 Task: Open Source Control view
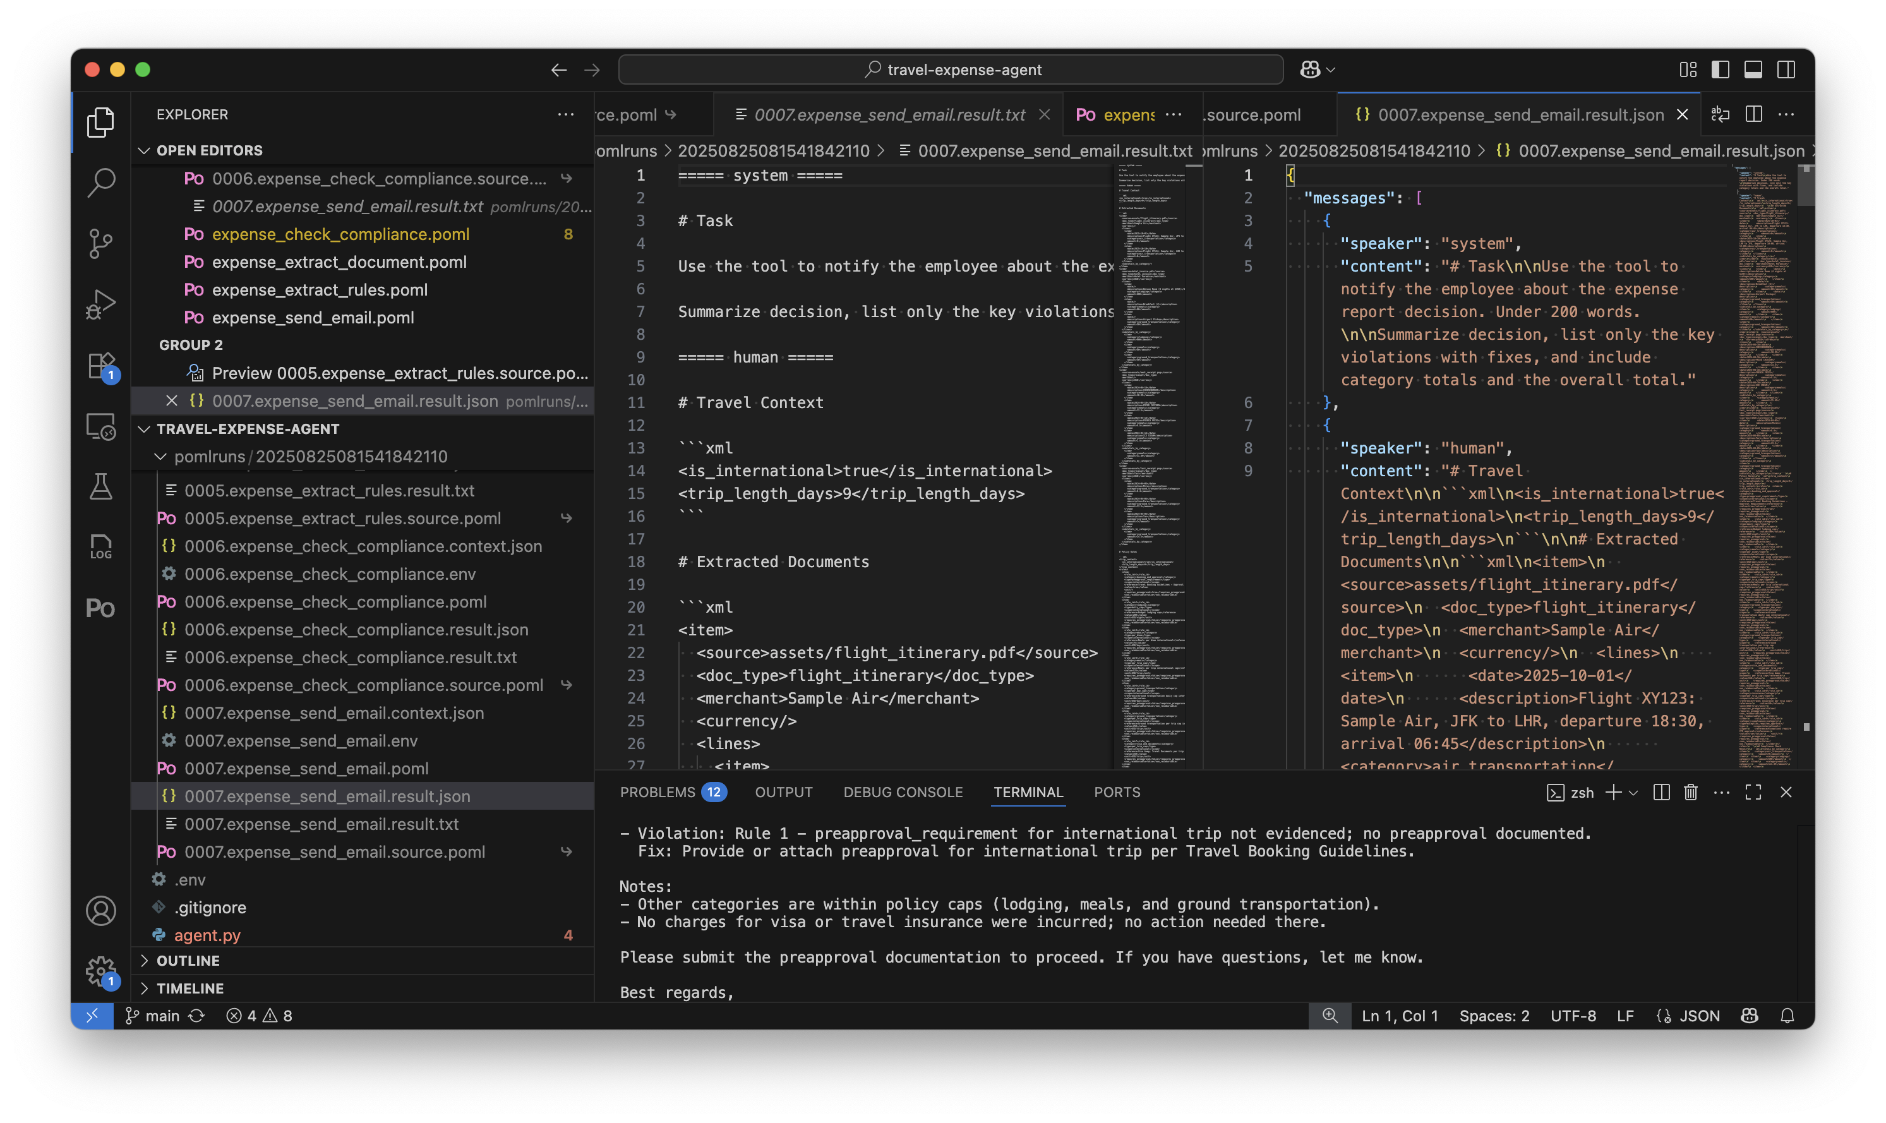tap(100, 244)
